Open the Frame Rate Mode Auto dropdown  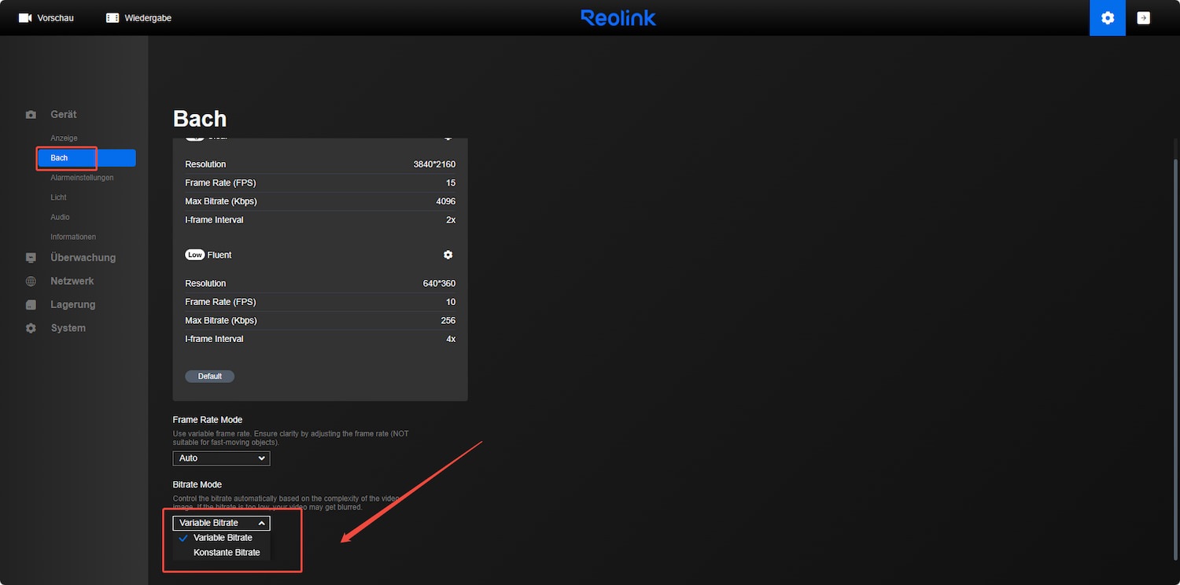click(x=221, y=458)
